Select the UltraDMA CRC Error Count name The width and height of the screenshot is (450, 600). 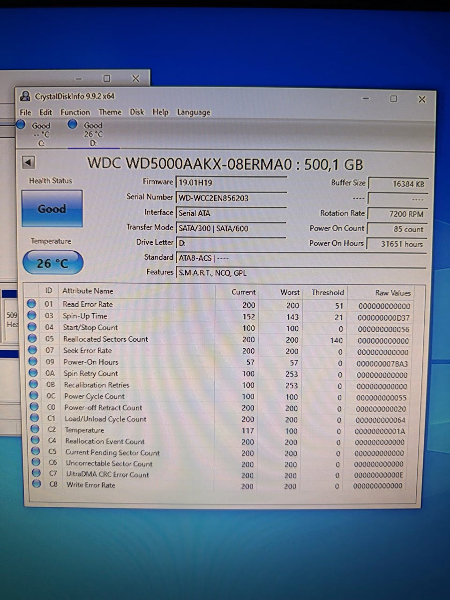[107, 474]
